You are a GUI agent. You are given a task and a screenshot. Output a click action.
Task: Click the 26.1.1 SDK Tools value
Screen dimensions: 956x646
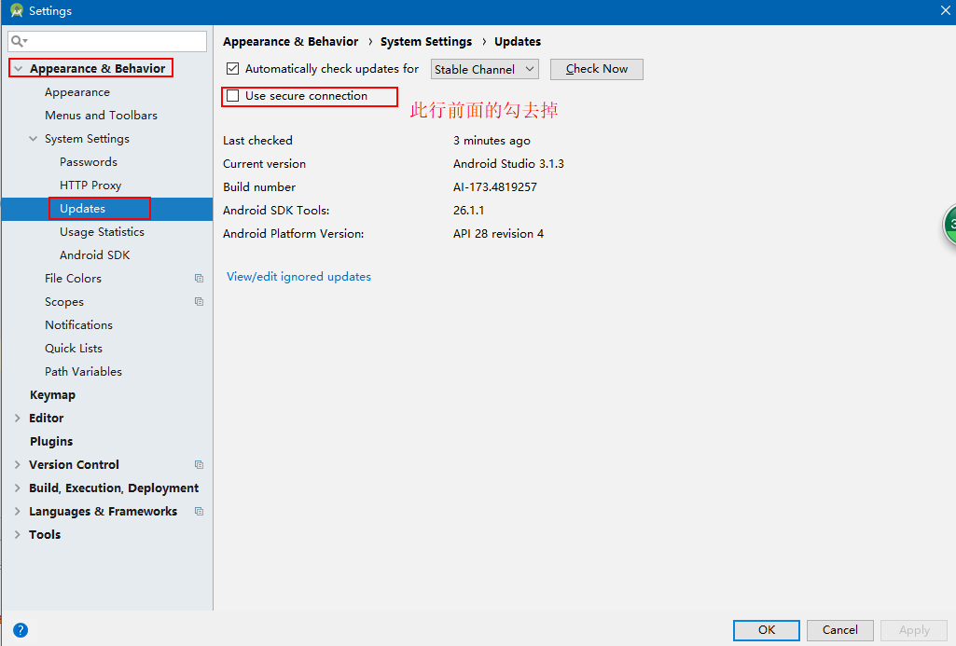pos(469,211)
